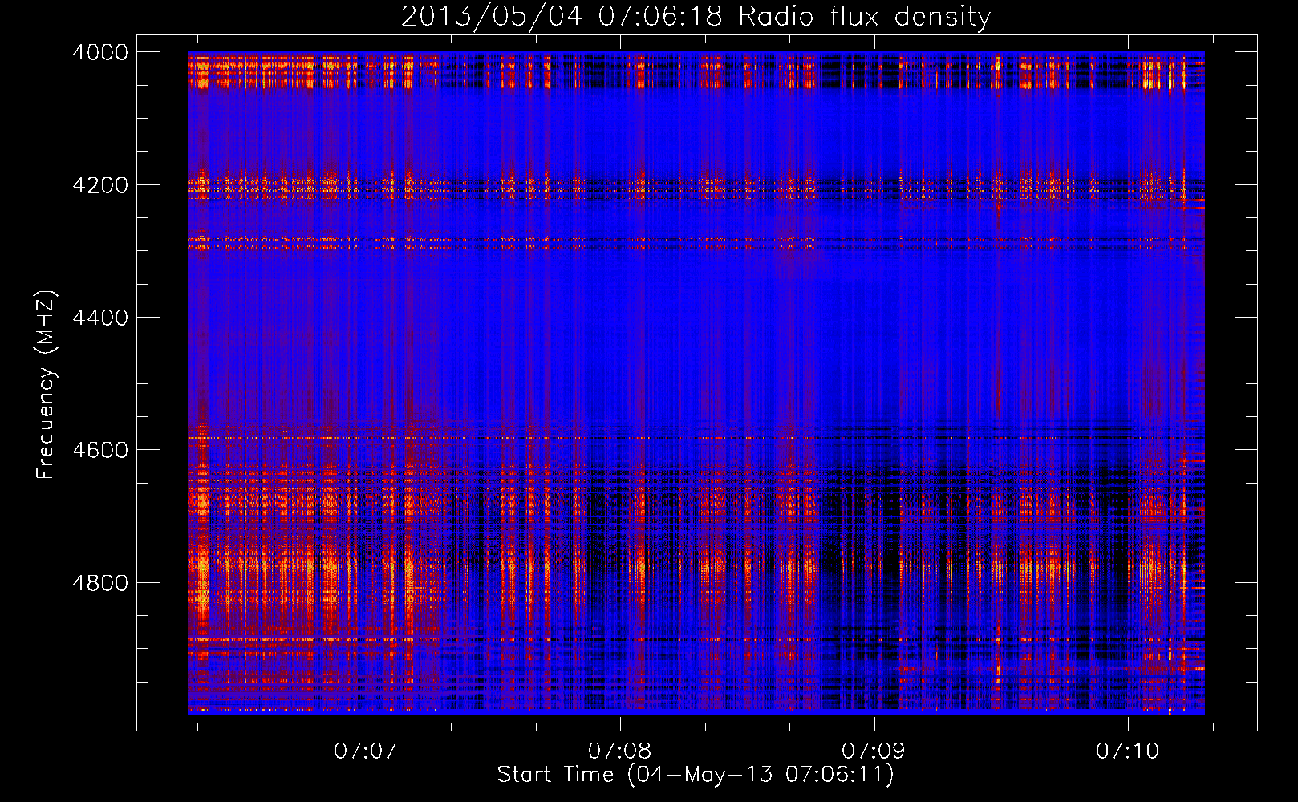This screenshot has height=802, width=1298.
Task: Click the 4200 frequency axis label
Action: tap(100, 185)
